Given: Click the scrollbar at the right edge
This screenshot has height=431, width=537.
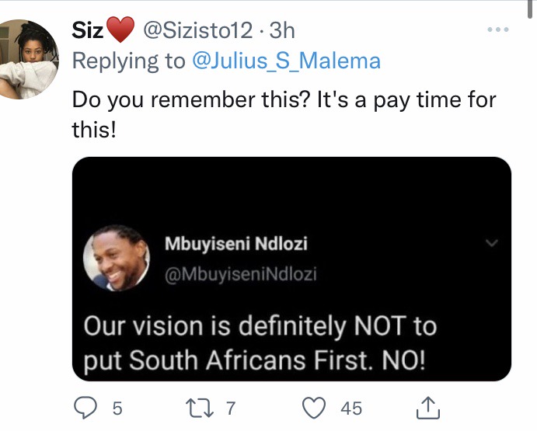Looking at the screenshot, I should tap(530, 9).
